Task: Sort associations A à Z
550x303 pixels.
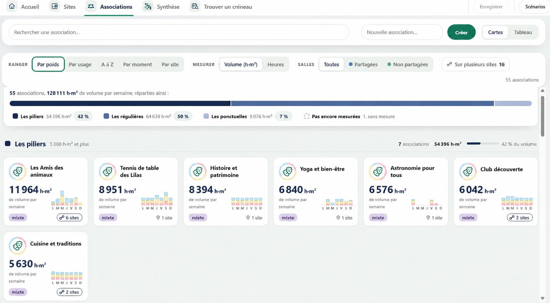Action: [x=107, y=64]
